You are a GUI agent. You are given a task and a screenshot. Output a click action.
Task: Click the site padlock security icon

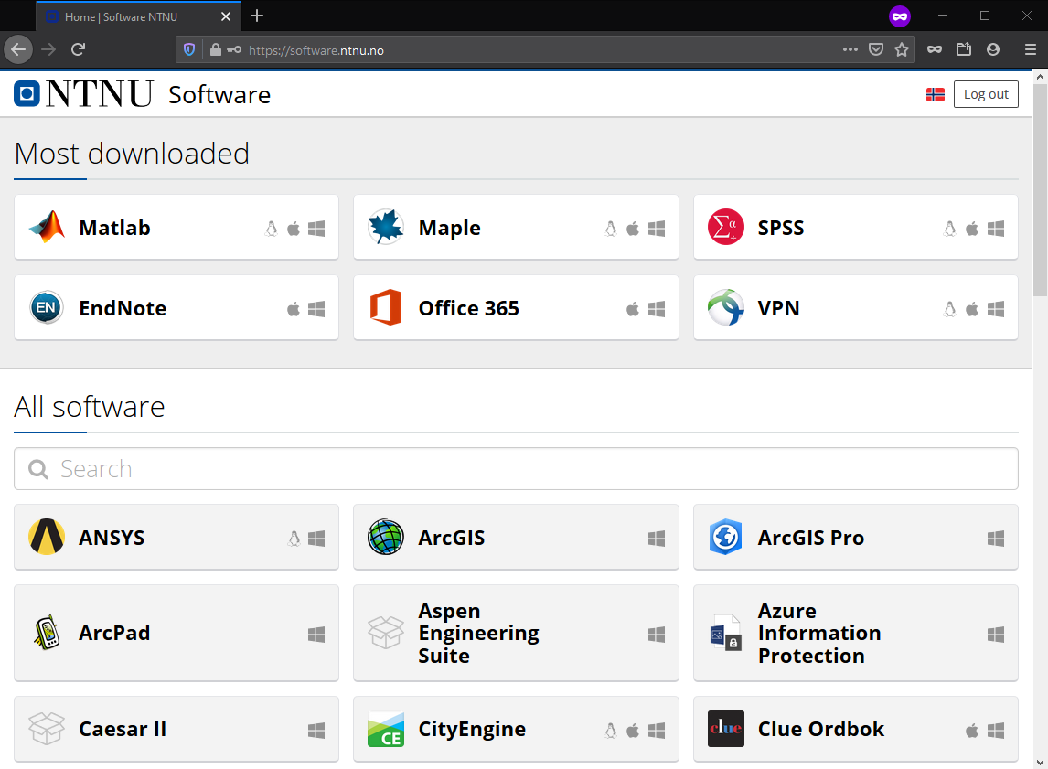click(x=215, y=49)
